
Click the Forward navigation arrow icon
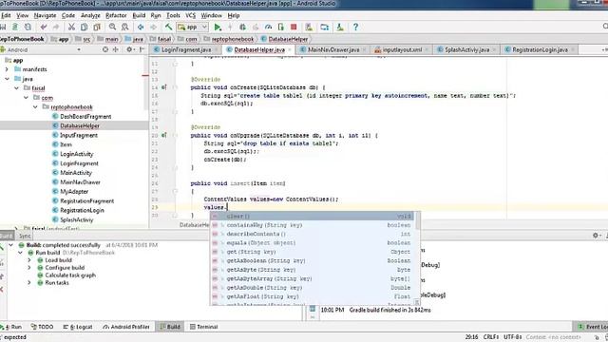(153, 28)
